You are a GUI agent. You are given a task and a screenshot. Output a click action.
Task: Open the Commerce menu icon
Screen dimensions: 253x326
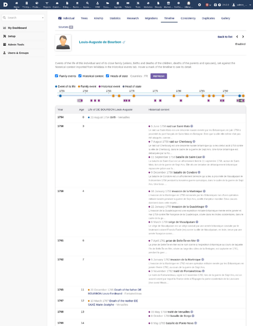57,3
